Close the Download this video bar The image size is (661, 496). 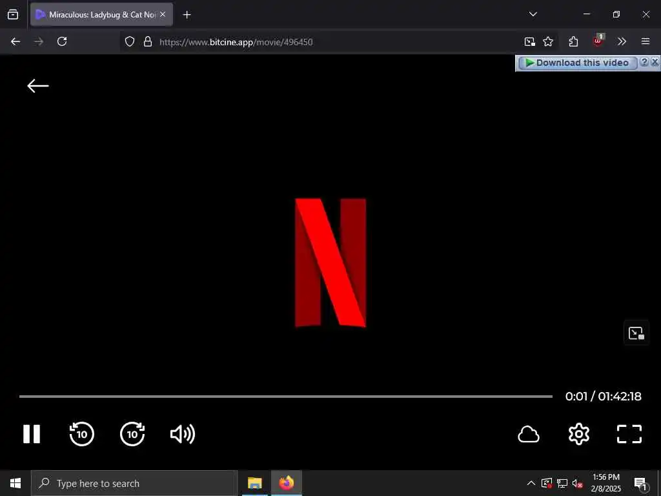coord(655,62)
